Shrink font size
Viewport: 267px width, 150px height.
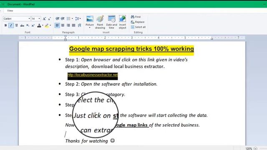(49, 19)
